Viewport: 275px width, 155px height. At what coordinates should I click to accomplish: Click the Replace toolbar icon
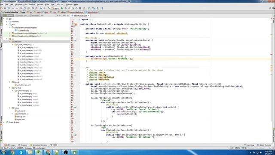[36, 8]
